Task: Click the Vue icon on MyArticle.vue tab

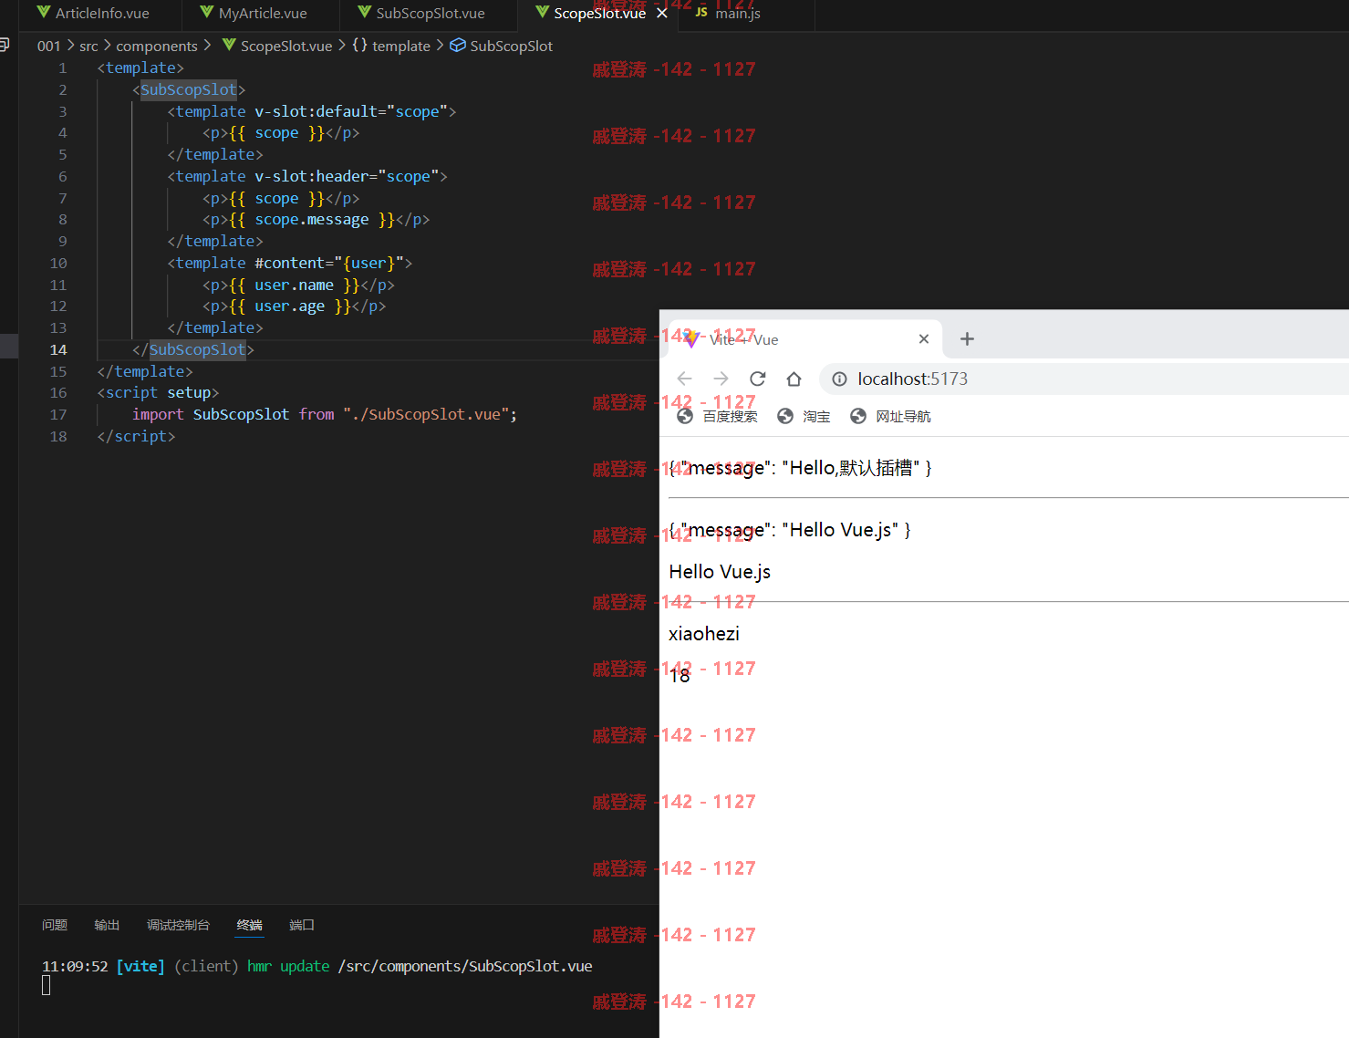Action: point(207,12)
